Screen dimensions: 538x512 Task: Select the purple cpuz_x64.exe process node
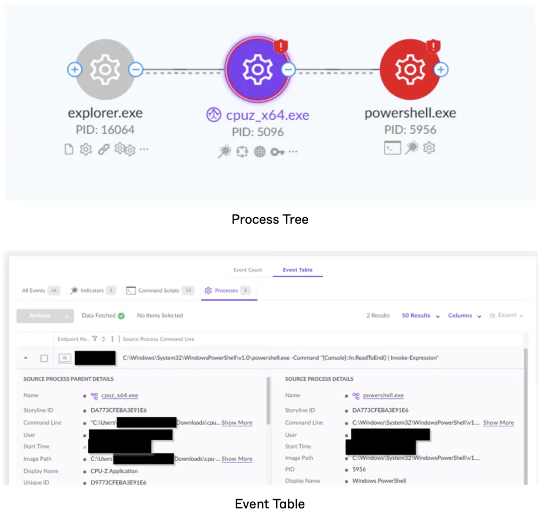(x=258, y=69)
